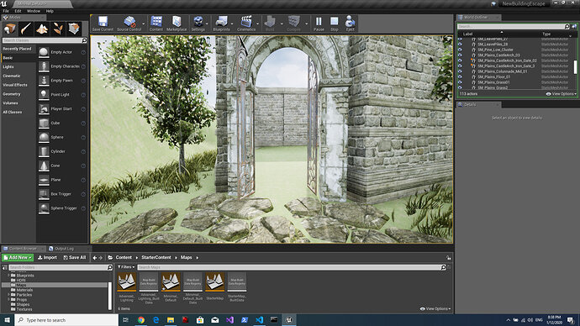Open Chrome from the Windows taskbar
Image resolution: width=580 pixels, height=326 pixels.
[141, 320]
